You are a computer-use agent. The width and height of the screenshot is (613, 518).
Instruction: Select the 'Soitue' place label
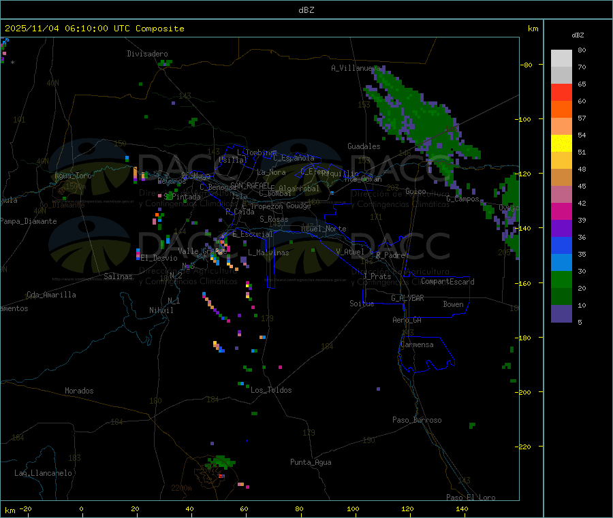(x=362, y=304)
